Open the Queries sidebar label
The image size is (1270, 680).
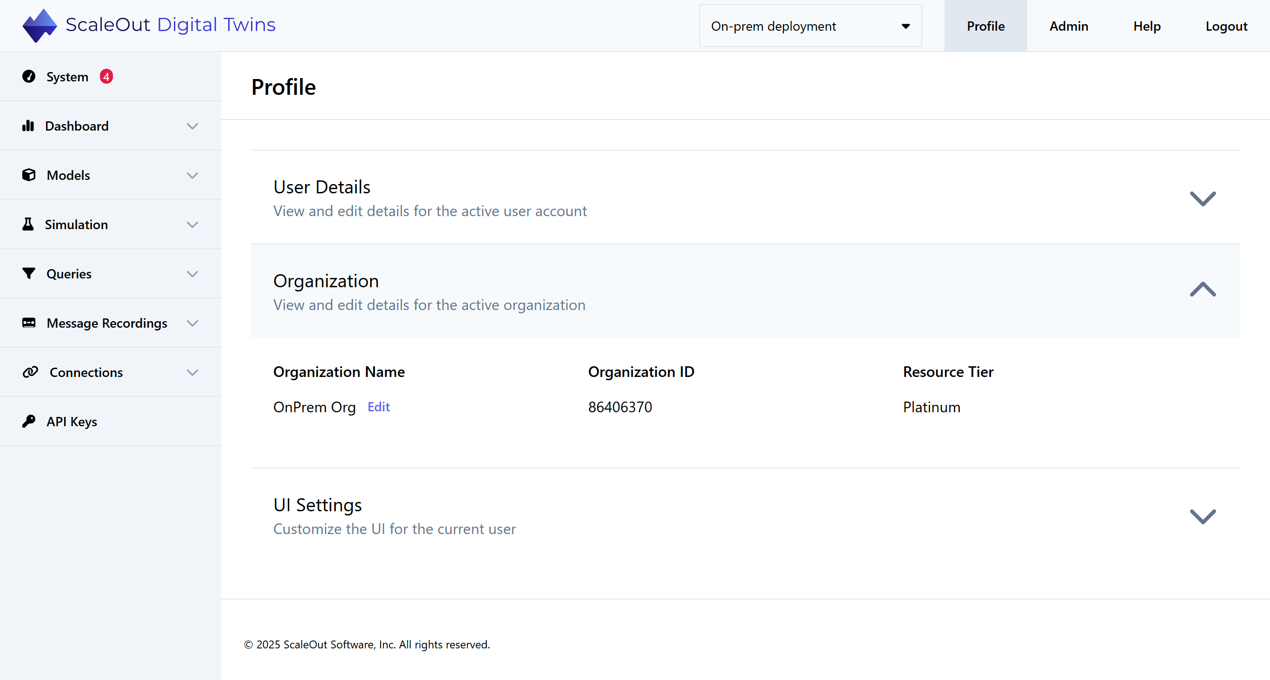[69, 274]
